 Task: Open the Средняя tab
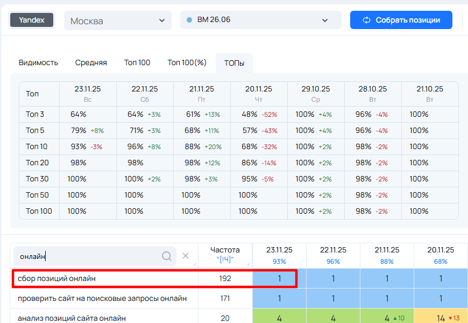(x=91, y=62)
